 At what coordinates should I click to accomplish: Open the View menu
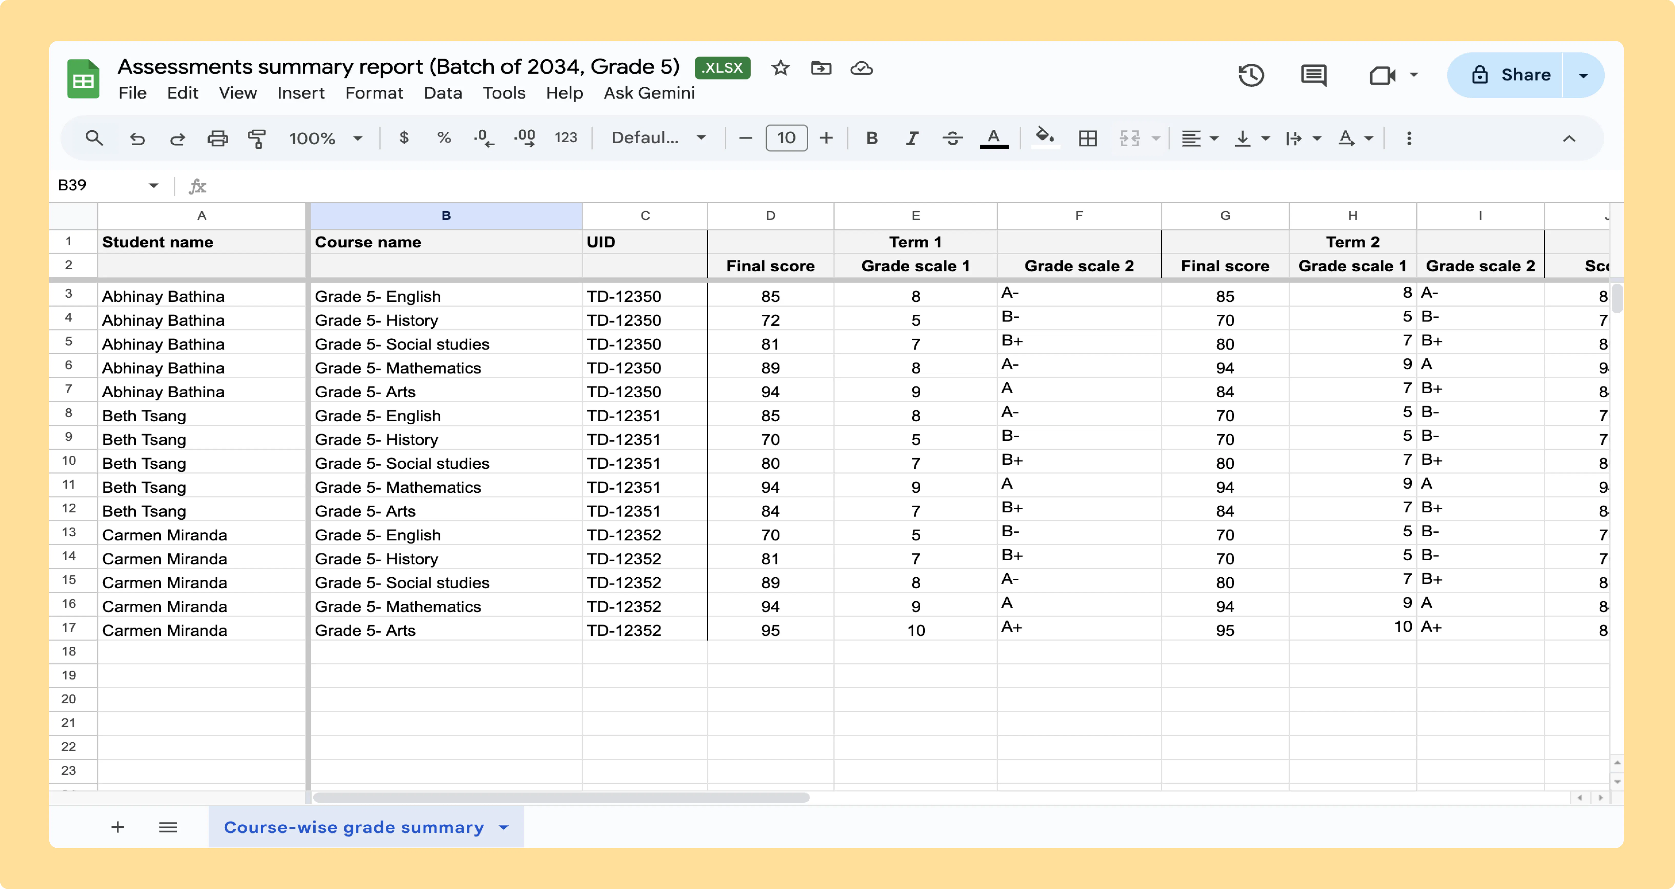click(238, 93)
